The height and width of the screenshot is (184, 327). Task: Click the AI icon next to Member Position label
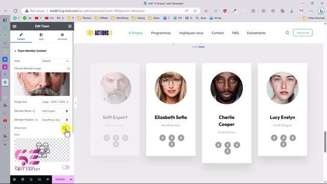[36, 120]
